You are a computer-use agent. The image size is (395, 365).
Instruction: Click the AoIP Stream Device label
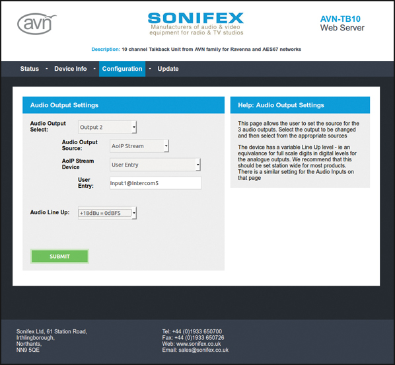pyautogui.click(x=78, y=164)
